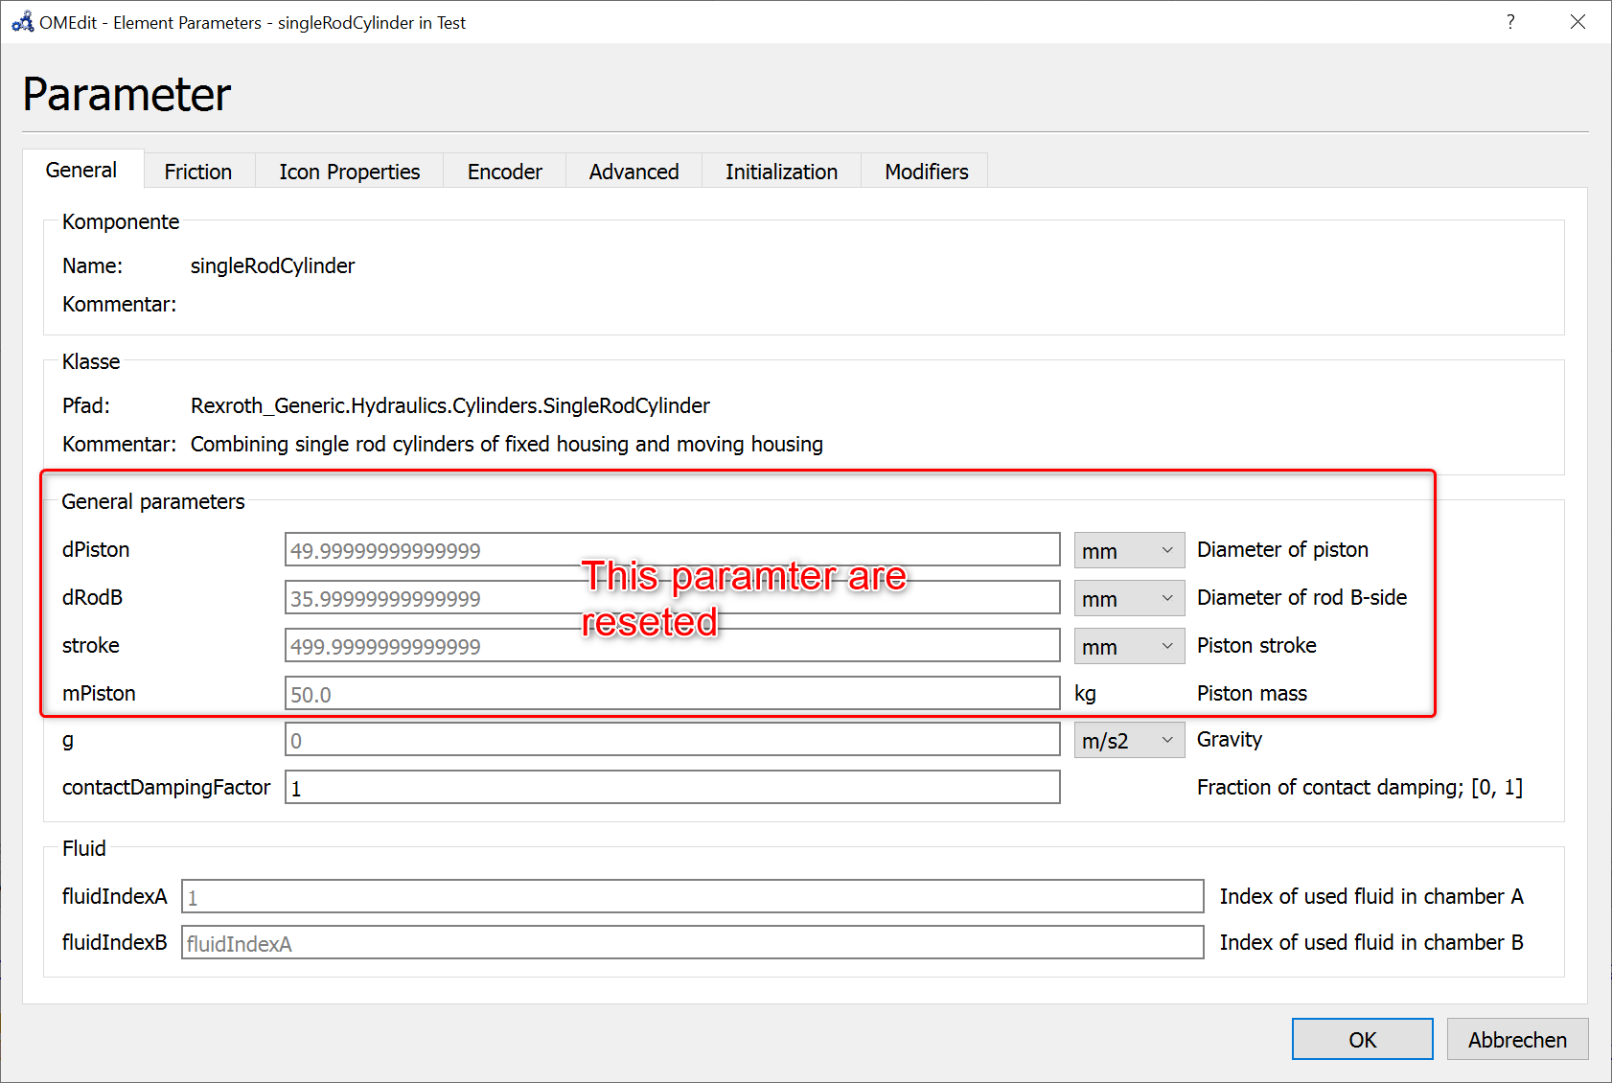Click the dPiston value input field
This screenshot has width=1612, height=1083.
(x=673, y=550)
